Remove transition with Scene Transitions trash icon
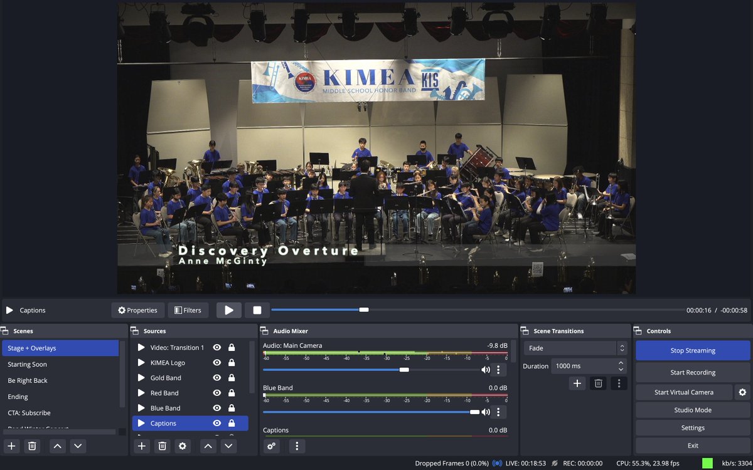753x470 pixels. (599, 383)
